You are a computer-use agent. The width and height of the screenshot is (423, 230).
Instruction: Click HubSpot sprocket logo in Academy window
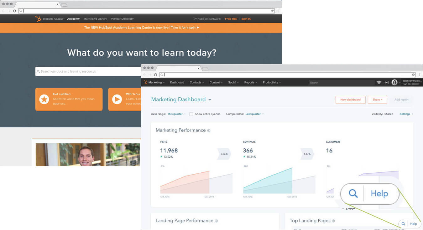38,19
